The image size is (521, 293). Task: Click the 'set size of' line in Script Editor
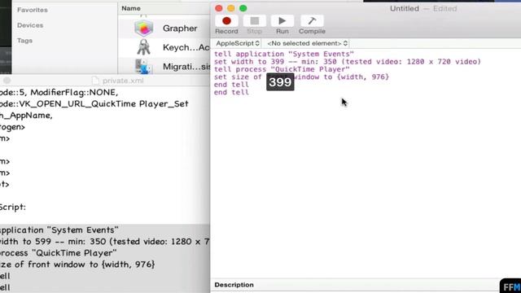[301, 77]
